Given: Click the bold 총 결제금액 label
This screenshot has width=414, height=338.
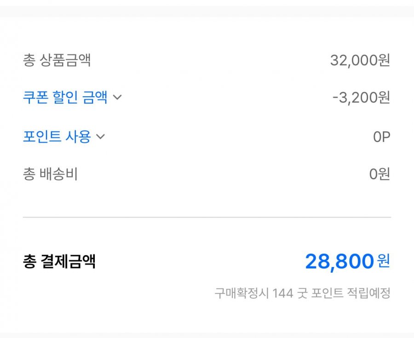Looking at the screenshot, I should pyautogui.click(x=59, y=262).
